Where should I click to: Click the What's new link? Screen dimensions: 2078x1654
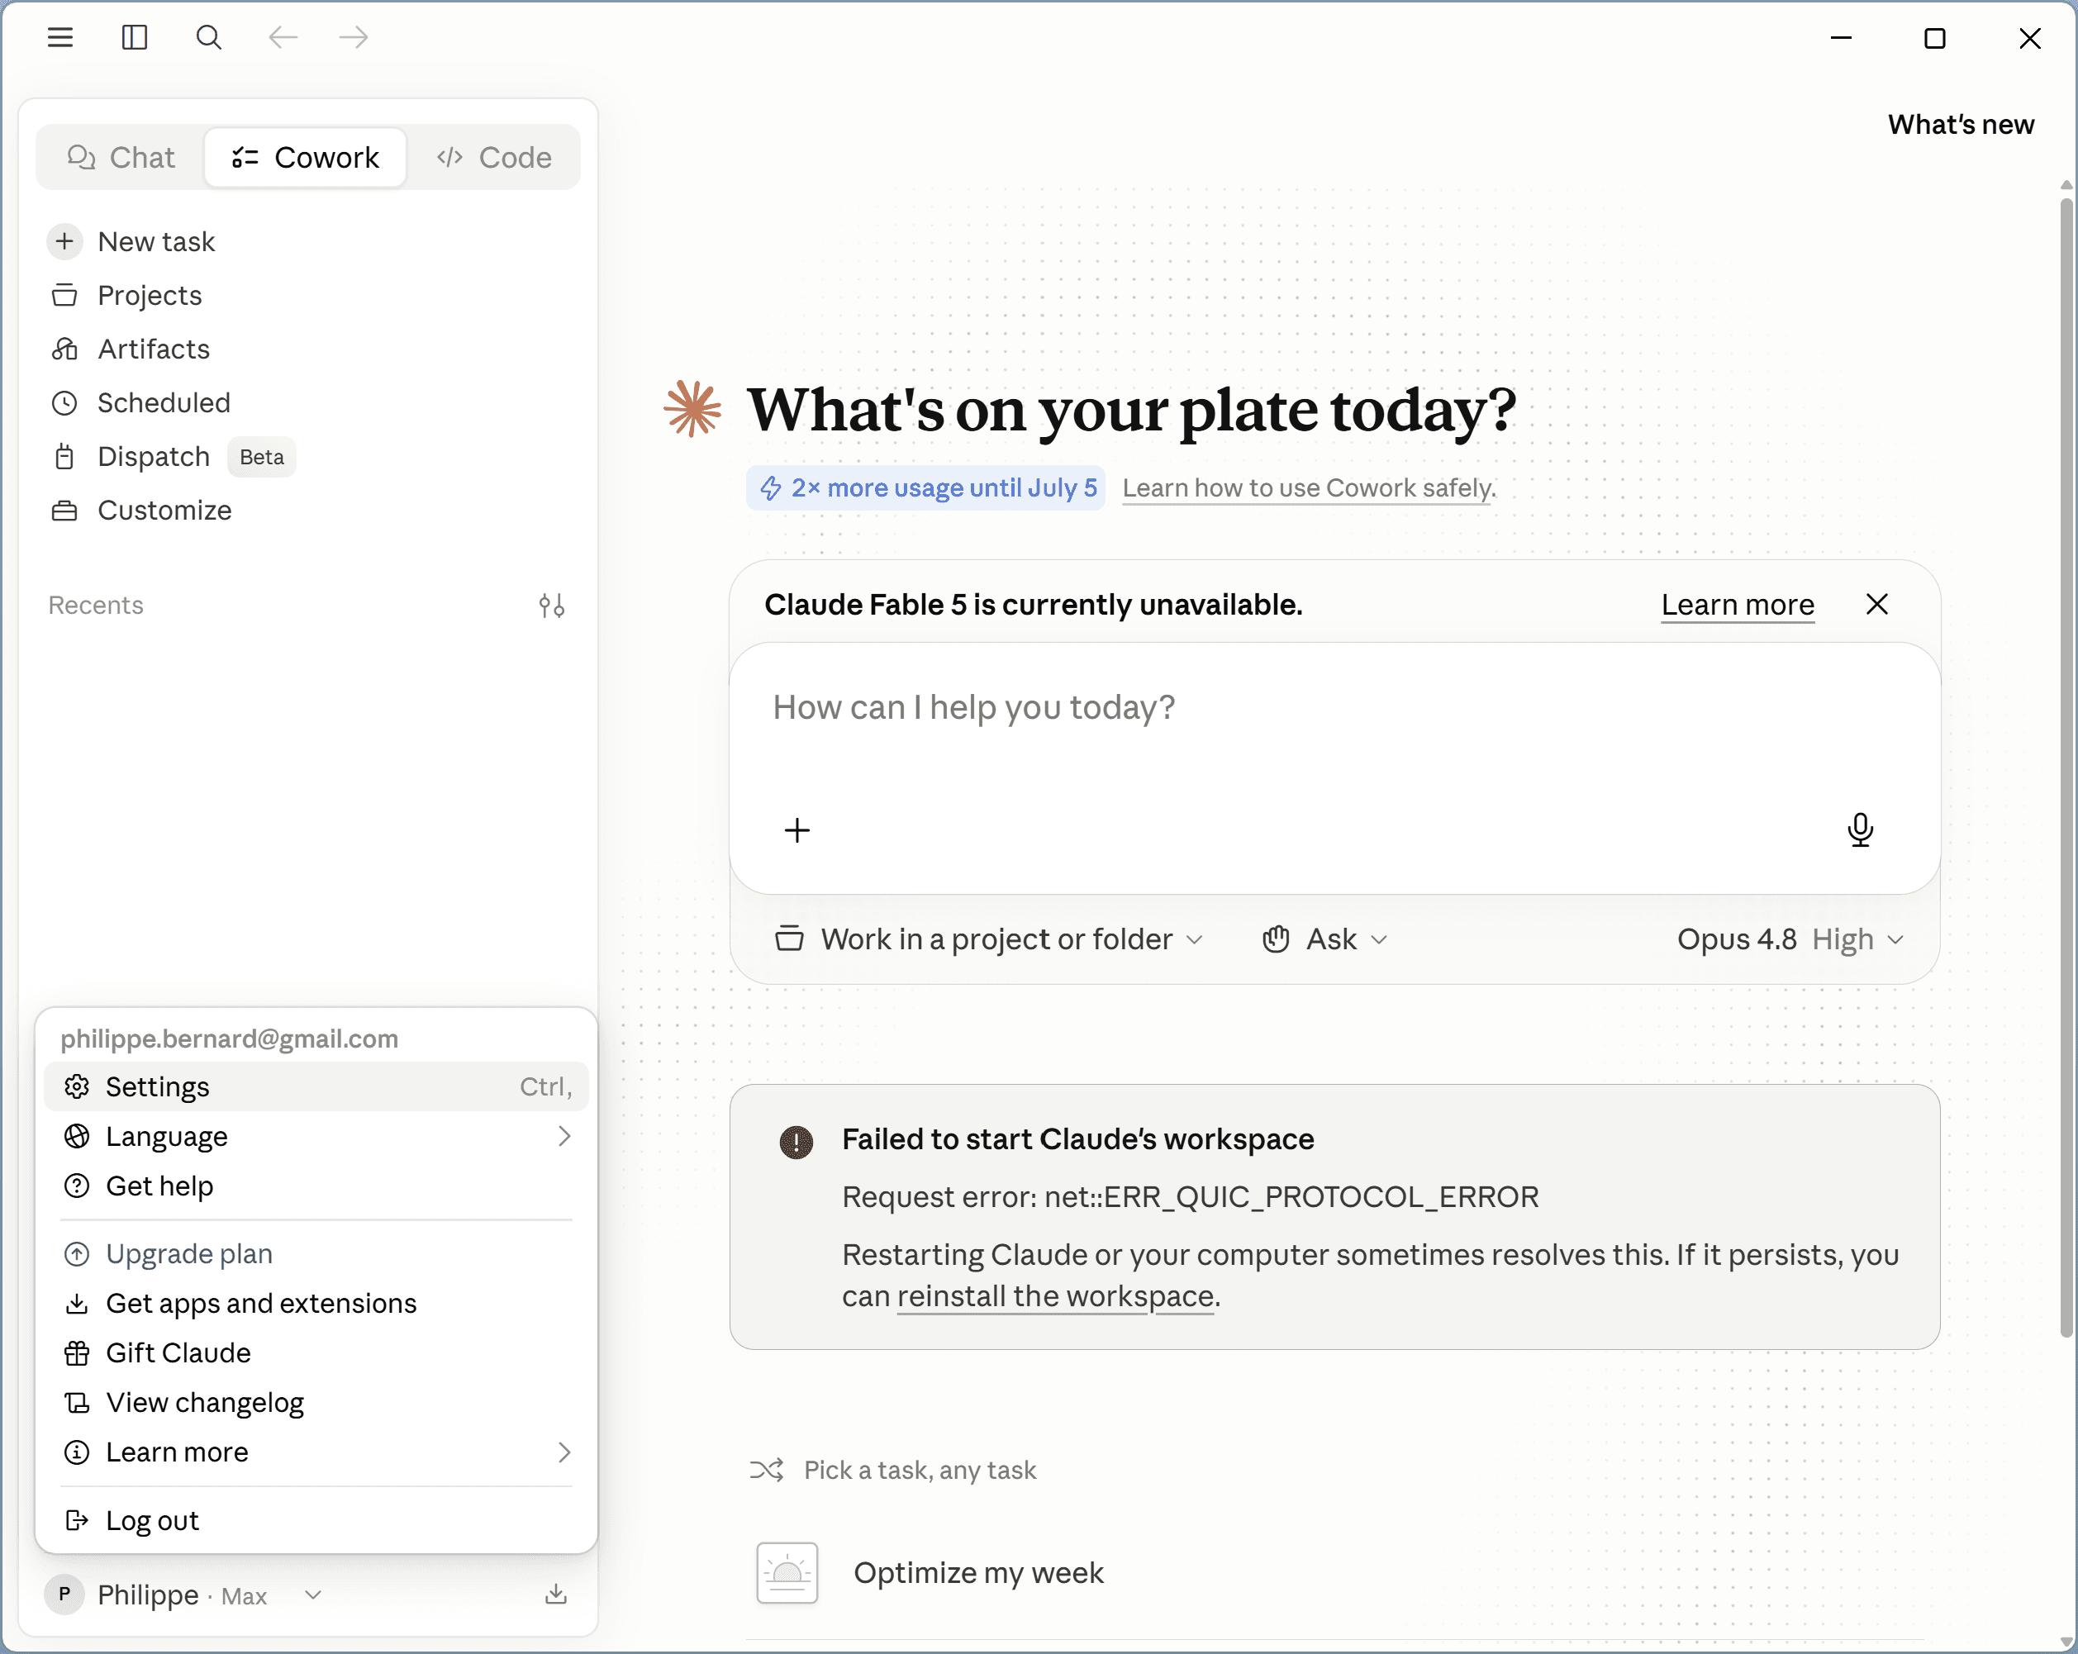pyautogui.click(x=1961, y=124)
